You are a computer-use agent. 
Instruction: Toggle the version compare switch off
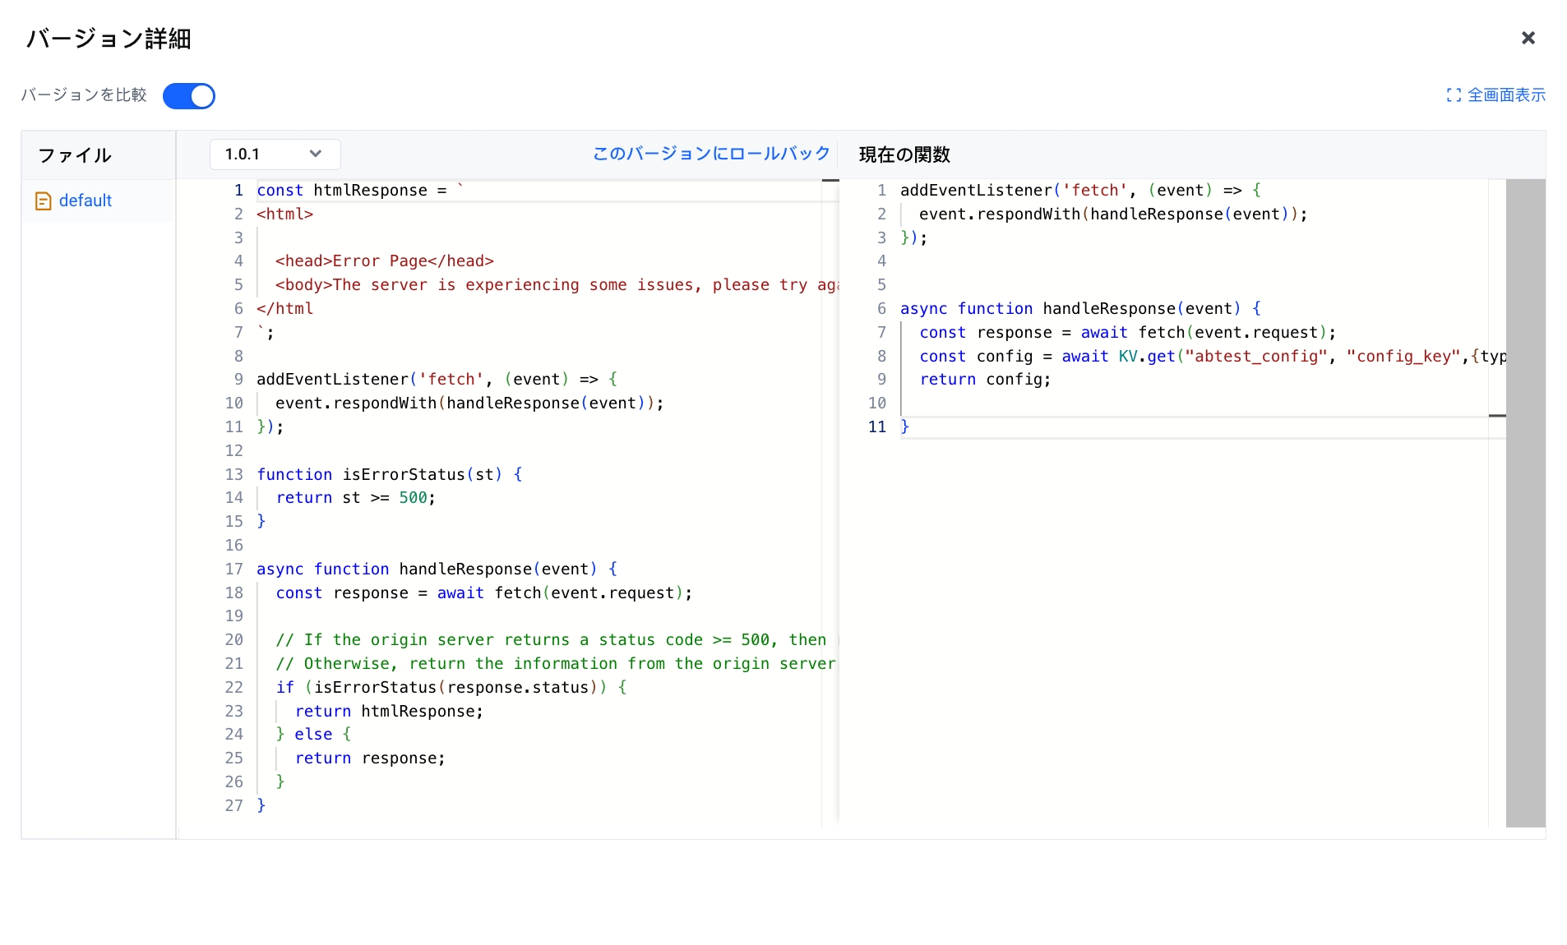click(188, 95)
